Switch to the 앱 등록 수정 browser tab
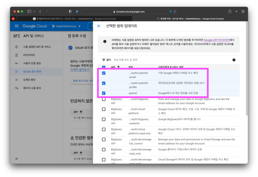Screen dimensions: 258x177 click(190, 19)
